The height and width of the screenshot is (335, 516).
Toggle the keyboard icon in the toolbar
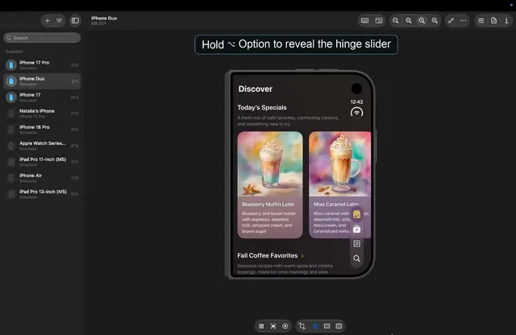[364, 21]
